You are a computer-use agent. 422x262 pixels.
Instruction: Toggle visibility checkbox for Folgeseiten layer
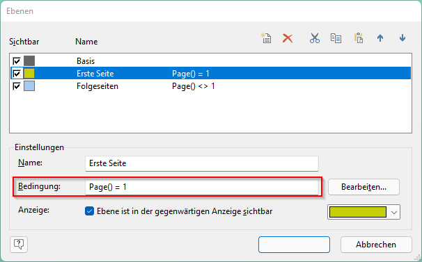tap(17, 86)
